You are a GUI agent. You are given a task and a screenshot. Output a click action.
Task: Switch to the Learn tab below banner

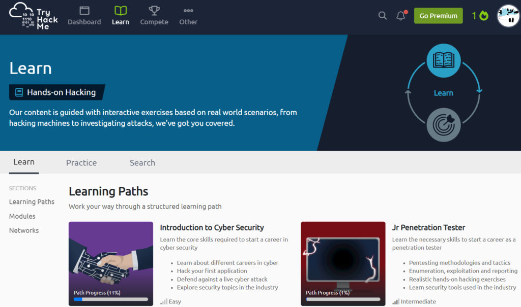click(x=24, y=162)
